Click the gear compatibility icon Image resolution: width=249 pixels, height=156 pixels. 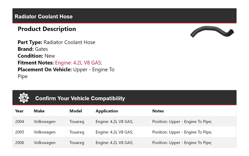(24, 98)
